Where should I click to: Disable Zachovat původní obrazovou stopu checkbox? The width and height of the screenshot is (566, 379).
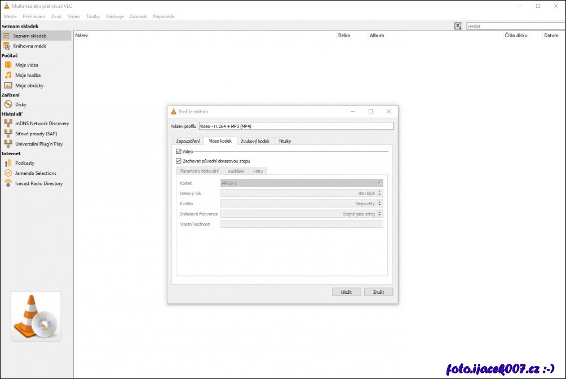tap(179, 161)
